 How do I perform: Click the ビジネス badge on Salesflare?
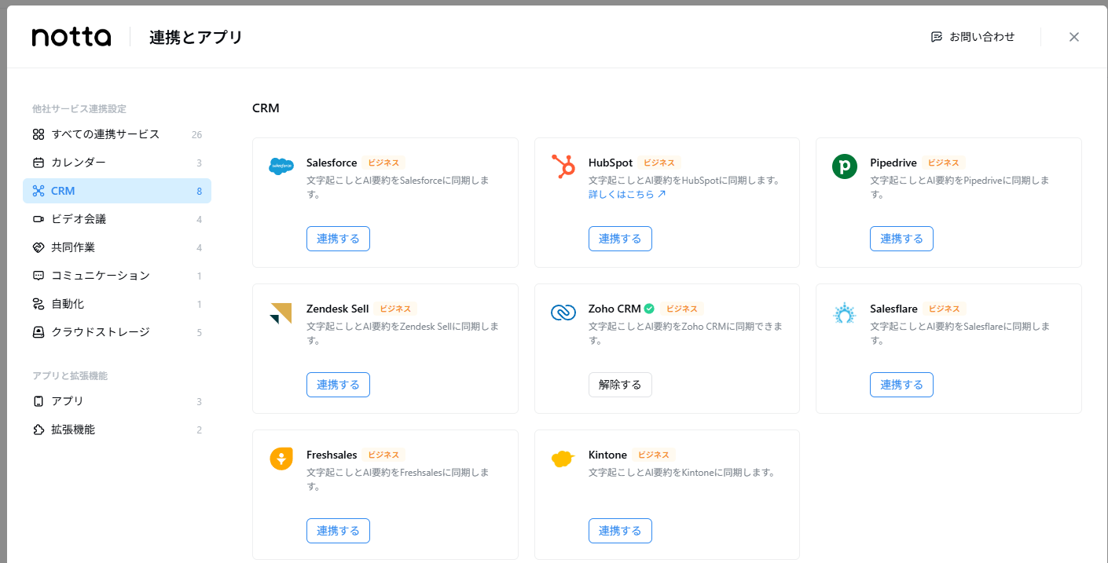click(x=945, y=309)
